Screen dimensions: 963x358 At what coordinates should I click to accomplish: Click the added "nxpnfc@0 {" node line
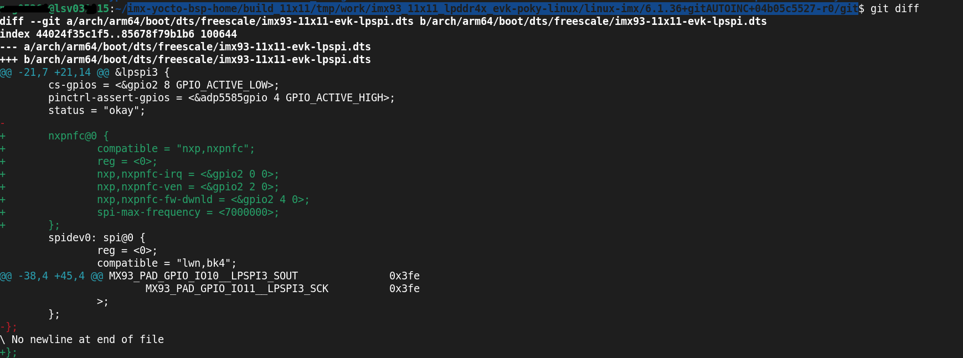(x=78, y=136)
